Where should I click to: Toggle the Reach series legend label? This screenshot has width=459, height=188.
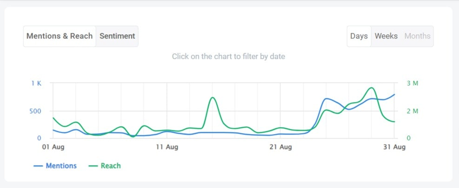111,166
